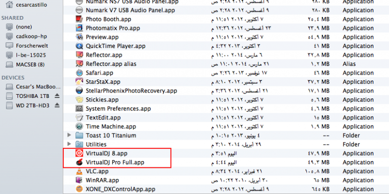Click the QuickTime Player app icon

click(x=79, y=46)
